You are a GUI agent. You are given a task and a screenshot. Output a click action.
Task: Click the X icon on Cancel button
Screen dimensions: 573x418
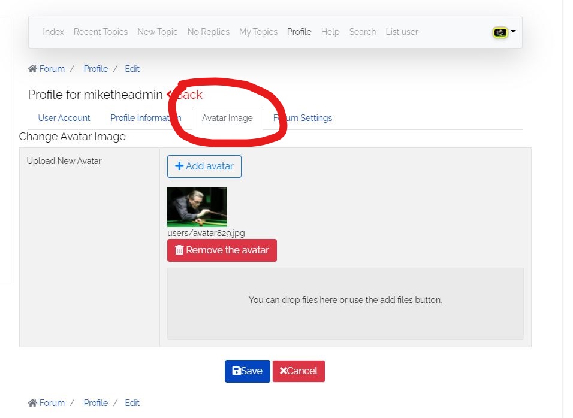283,371
